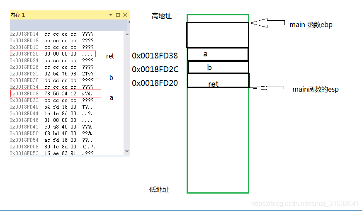362x211 pixels.
Task: Select memory row at address 0x0018FD5C
Action: (52, 153)
